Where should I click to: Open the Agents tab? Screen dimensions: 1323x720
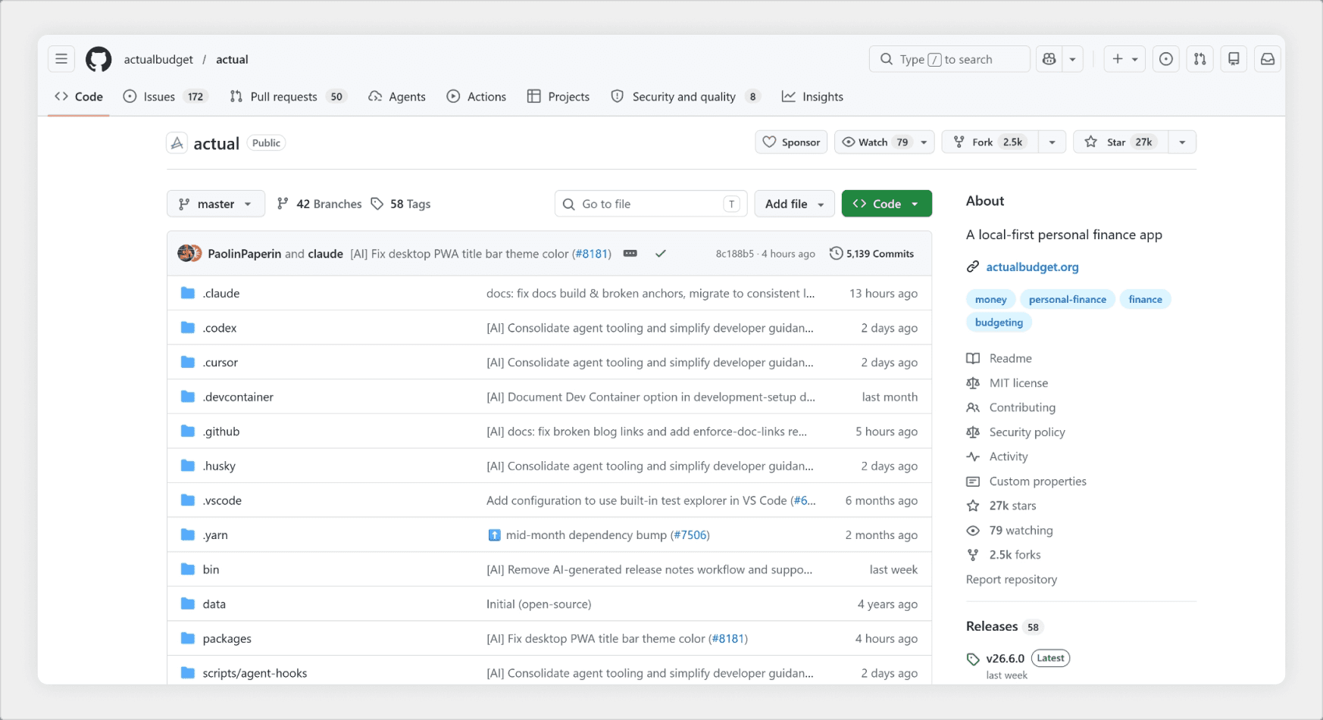(397, 97)
